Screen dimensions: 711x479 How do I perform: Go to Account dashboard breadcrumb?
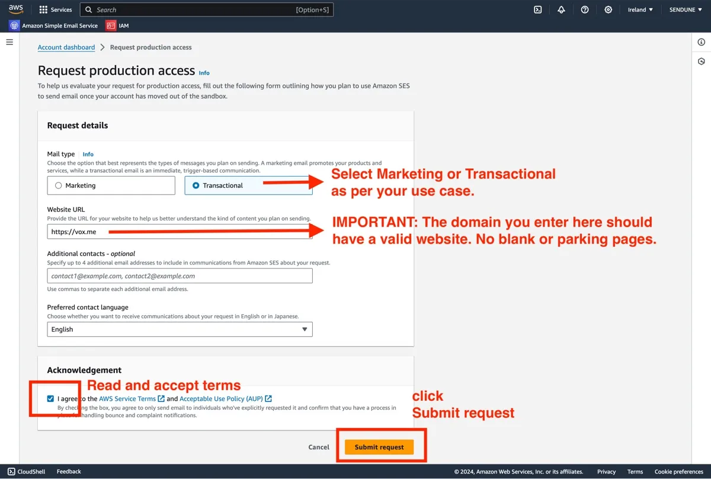[66, 47]
